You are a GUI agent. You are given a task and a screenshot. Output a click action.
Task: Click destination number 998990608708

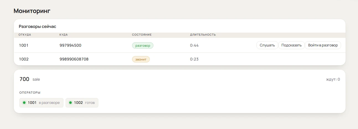point(74,59)
